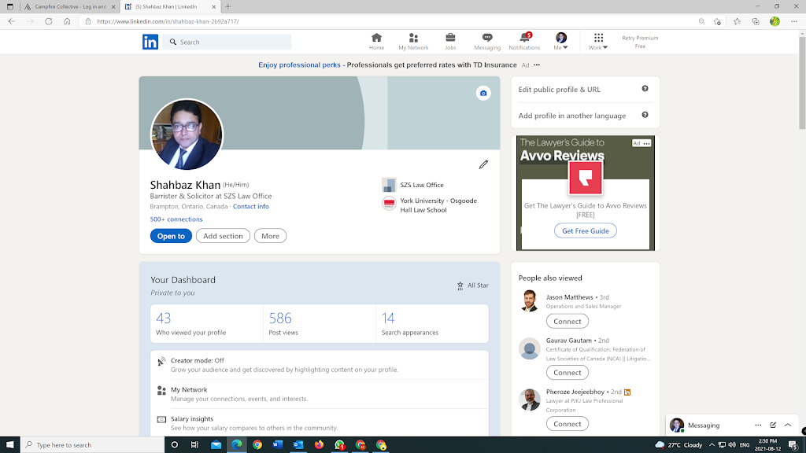Click the Get Free Guide button

pyautogui.click(x=585, y=230)
